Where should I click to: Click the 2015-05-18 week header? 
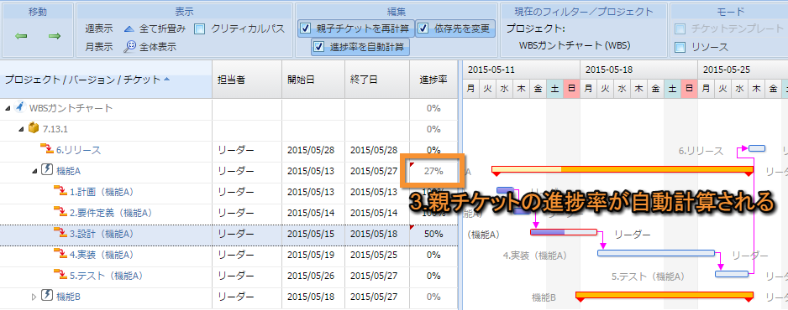(x=638, y=70)
